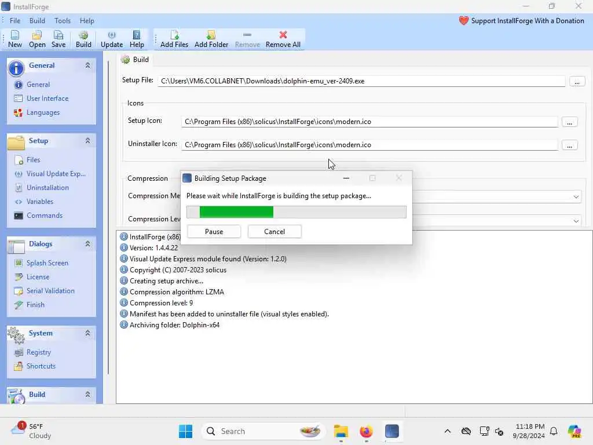Click the Save toolbar icon
Image resolution: width=593 pixels, height=445 pixels.
(58, 39)
